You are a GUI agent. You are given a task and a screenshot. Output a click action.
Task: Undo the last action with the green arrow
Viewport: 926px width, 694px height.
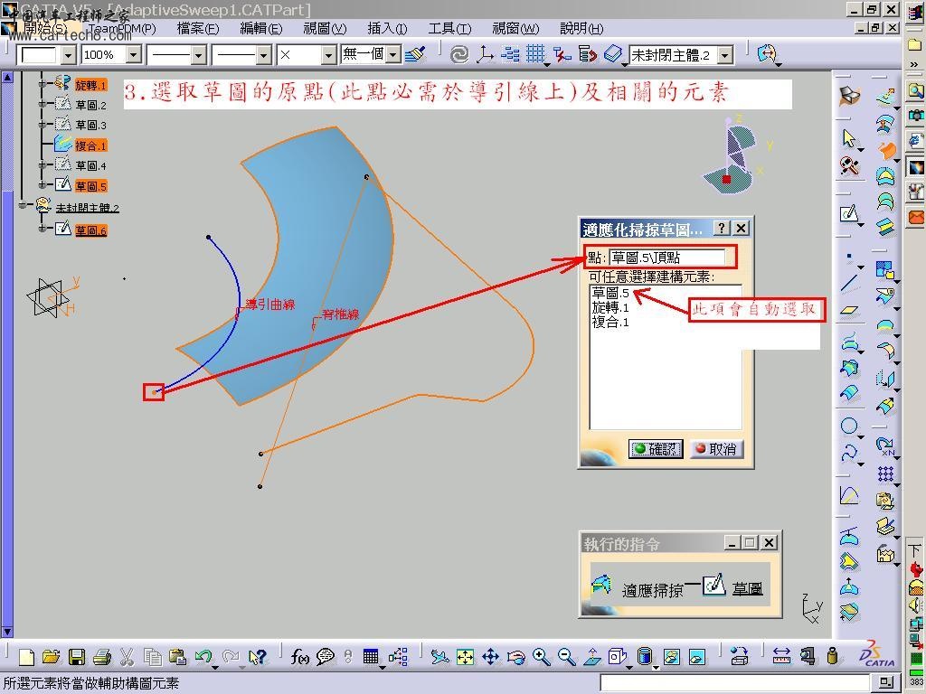coord(203,656)
